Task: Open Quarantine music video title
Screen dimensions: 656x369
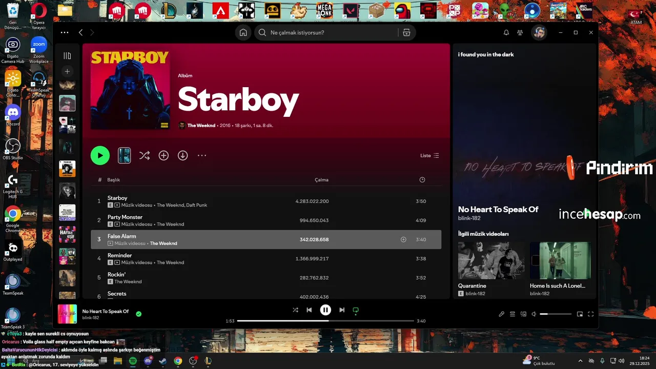Action: [x=472, y=286]
